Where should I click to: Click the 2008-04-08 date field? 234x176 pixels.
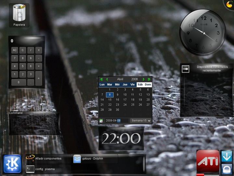(117, 121)
